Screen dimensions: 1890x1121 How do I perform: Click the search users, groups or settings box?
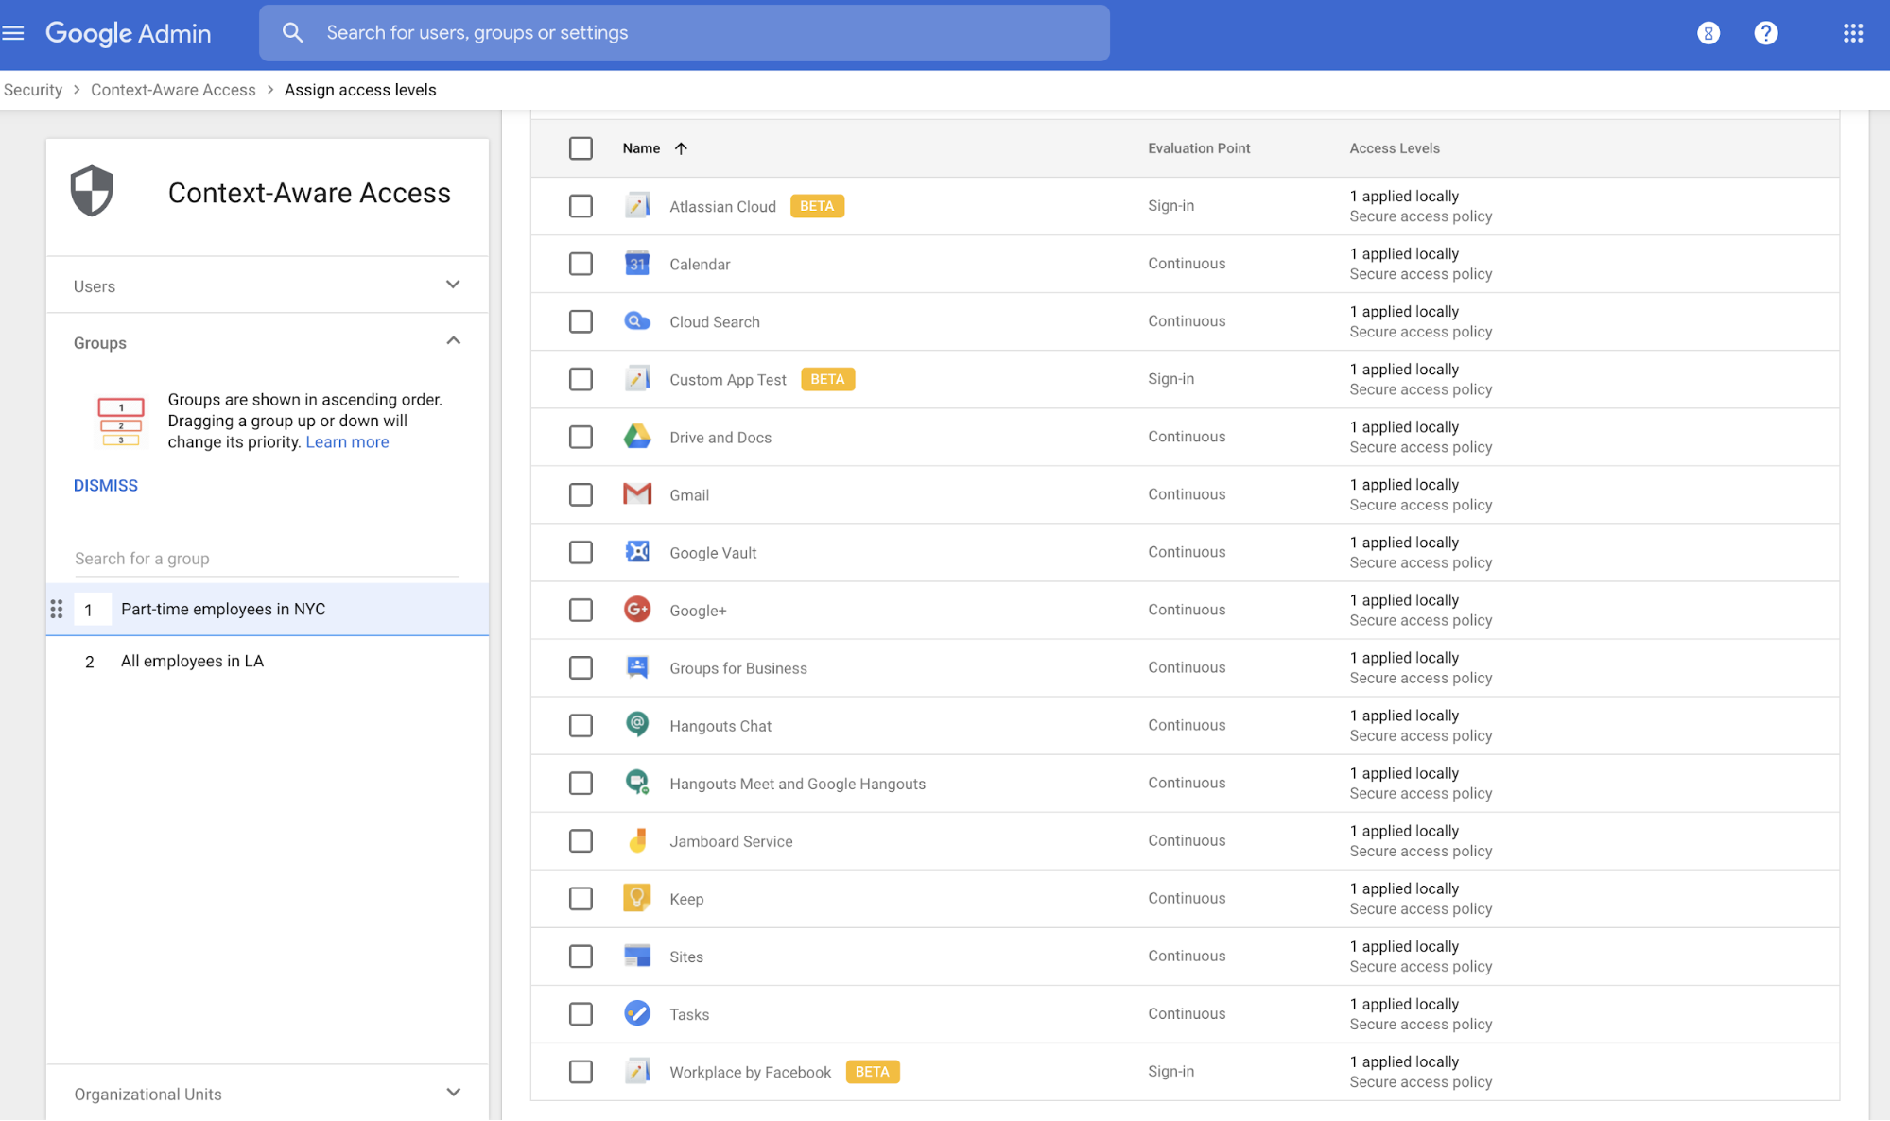685,33
